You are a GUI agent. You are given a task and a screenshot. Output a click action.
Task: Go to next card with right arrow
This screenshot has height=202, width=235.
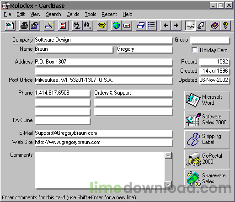coord(176,26)
